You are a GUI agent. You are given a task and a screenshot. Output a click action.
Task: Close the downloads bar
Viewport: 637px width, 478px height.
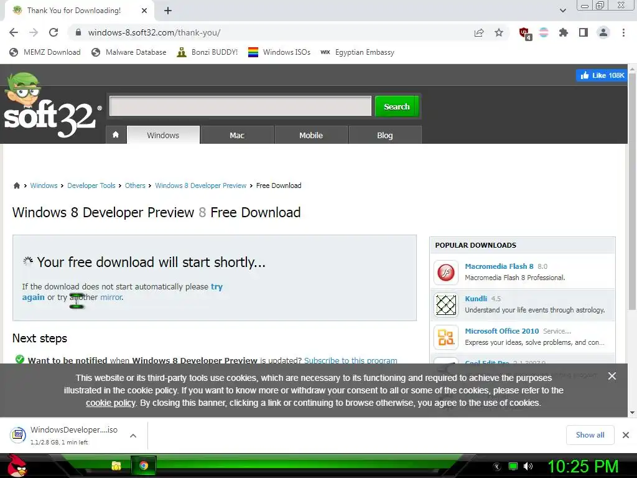(626, 435)
